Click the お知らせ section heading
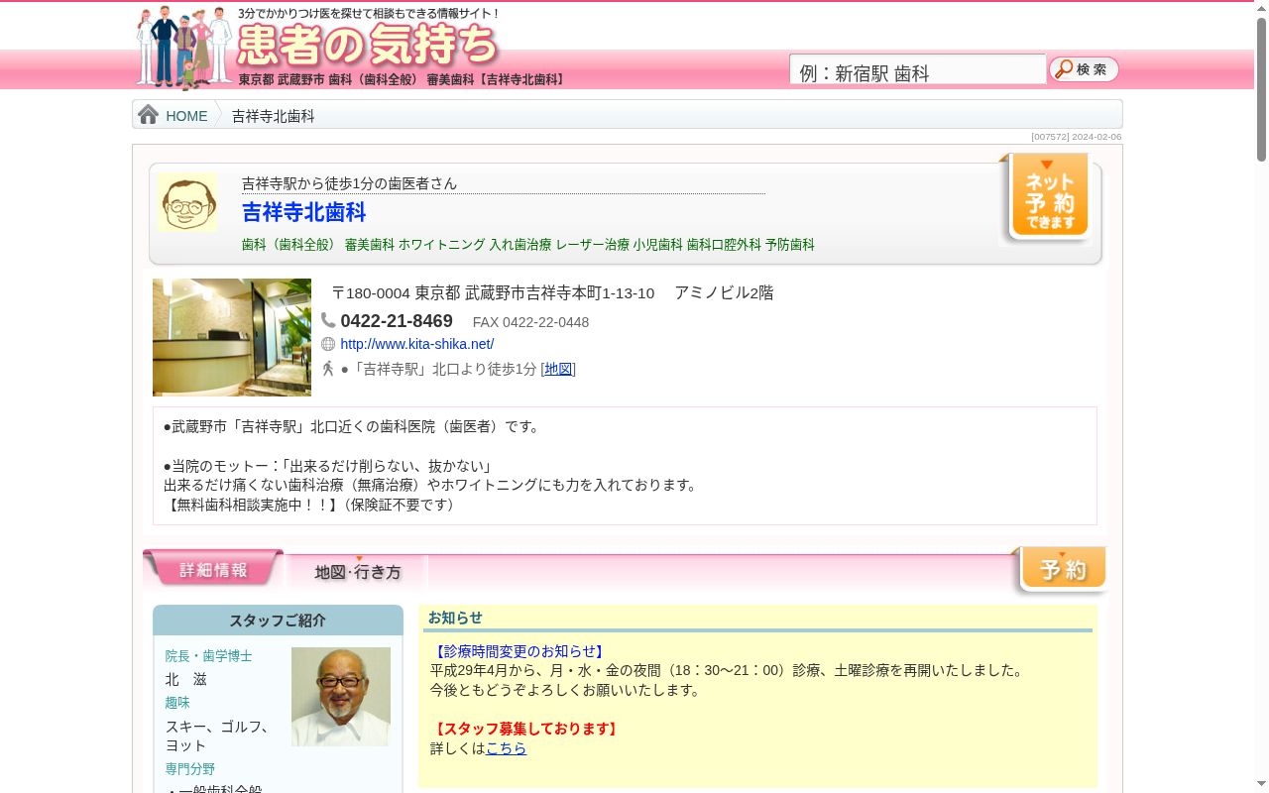Viewport: 1269px width, 793px height. pos(455,618)
